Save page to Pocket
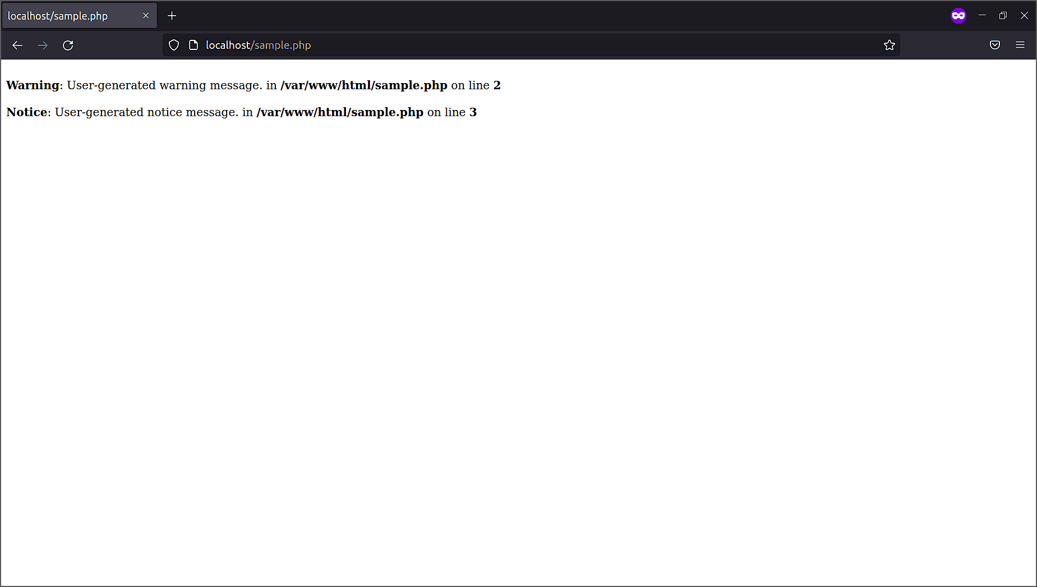 pyautogui.click(x=995, y=45)
